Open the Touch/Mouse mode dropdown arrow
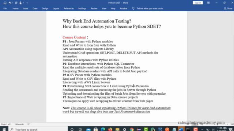Screen dimensions: 234x131 tap(23, 3)
